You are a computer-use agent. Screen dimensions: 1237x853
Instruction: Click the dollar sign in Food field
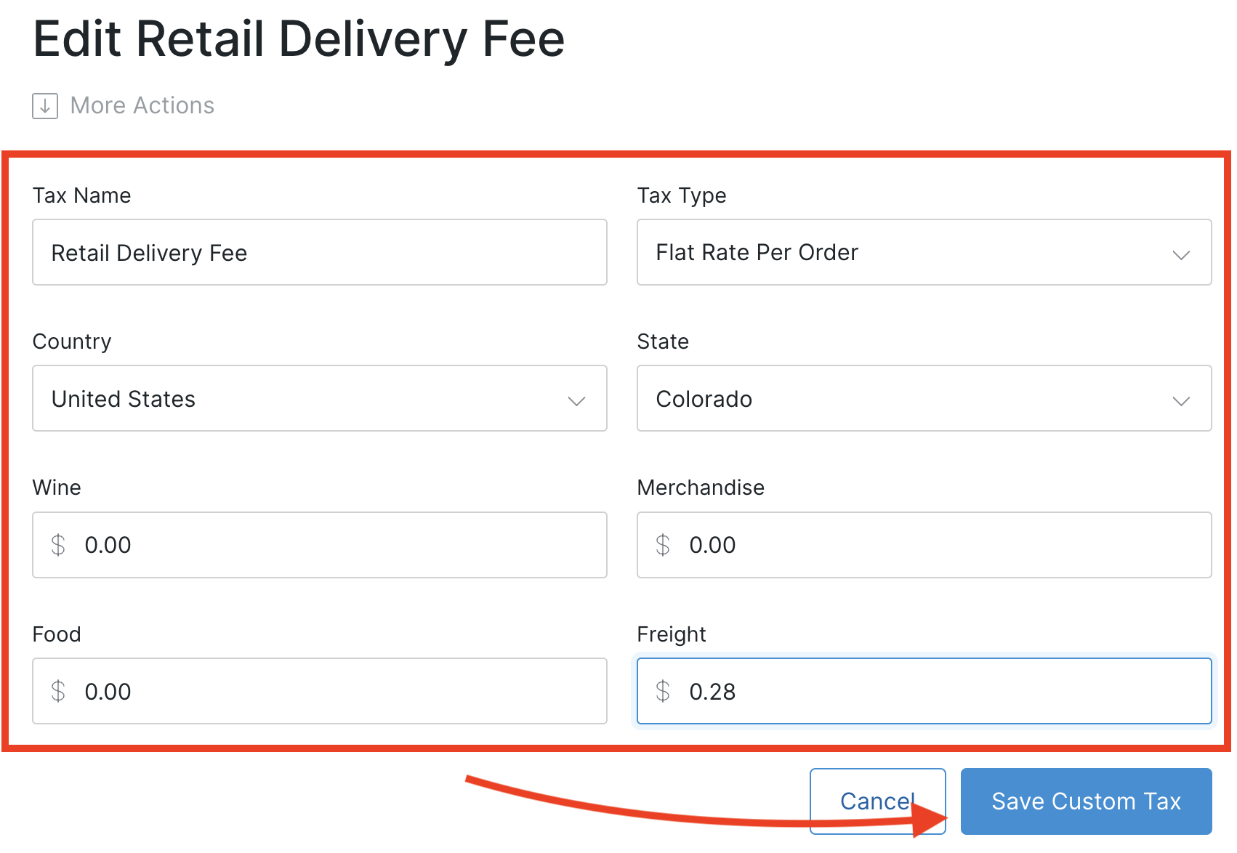point(58,692)
